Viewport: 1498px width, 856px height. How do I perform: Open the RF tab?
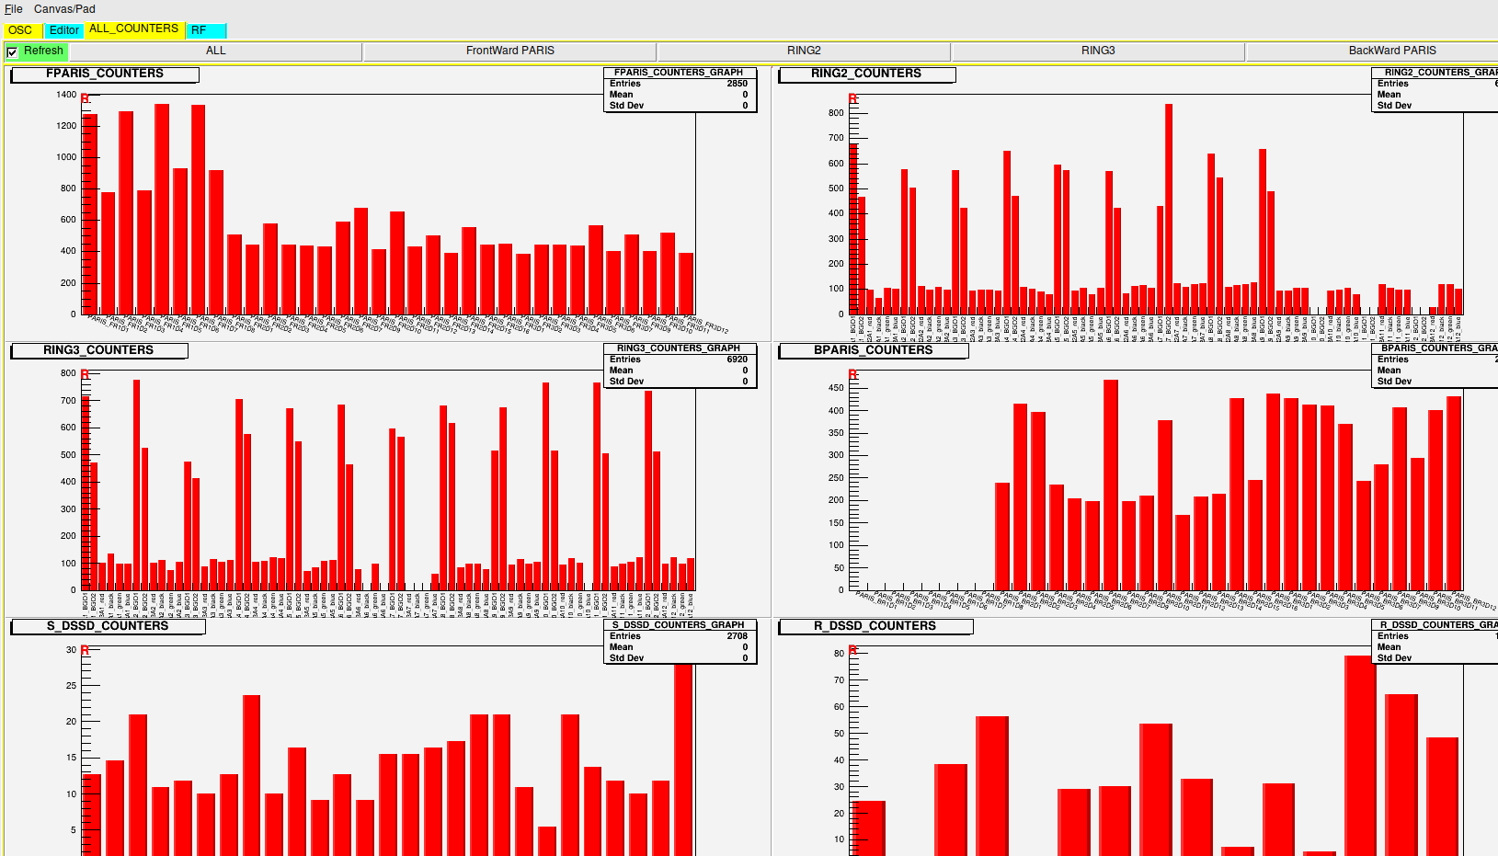tap(200, 30)
